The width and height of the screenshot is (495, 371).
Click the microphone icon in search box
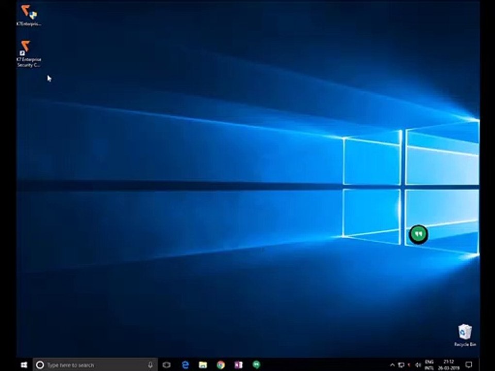150,365
